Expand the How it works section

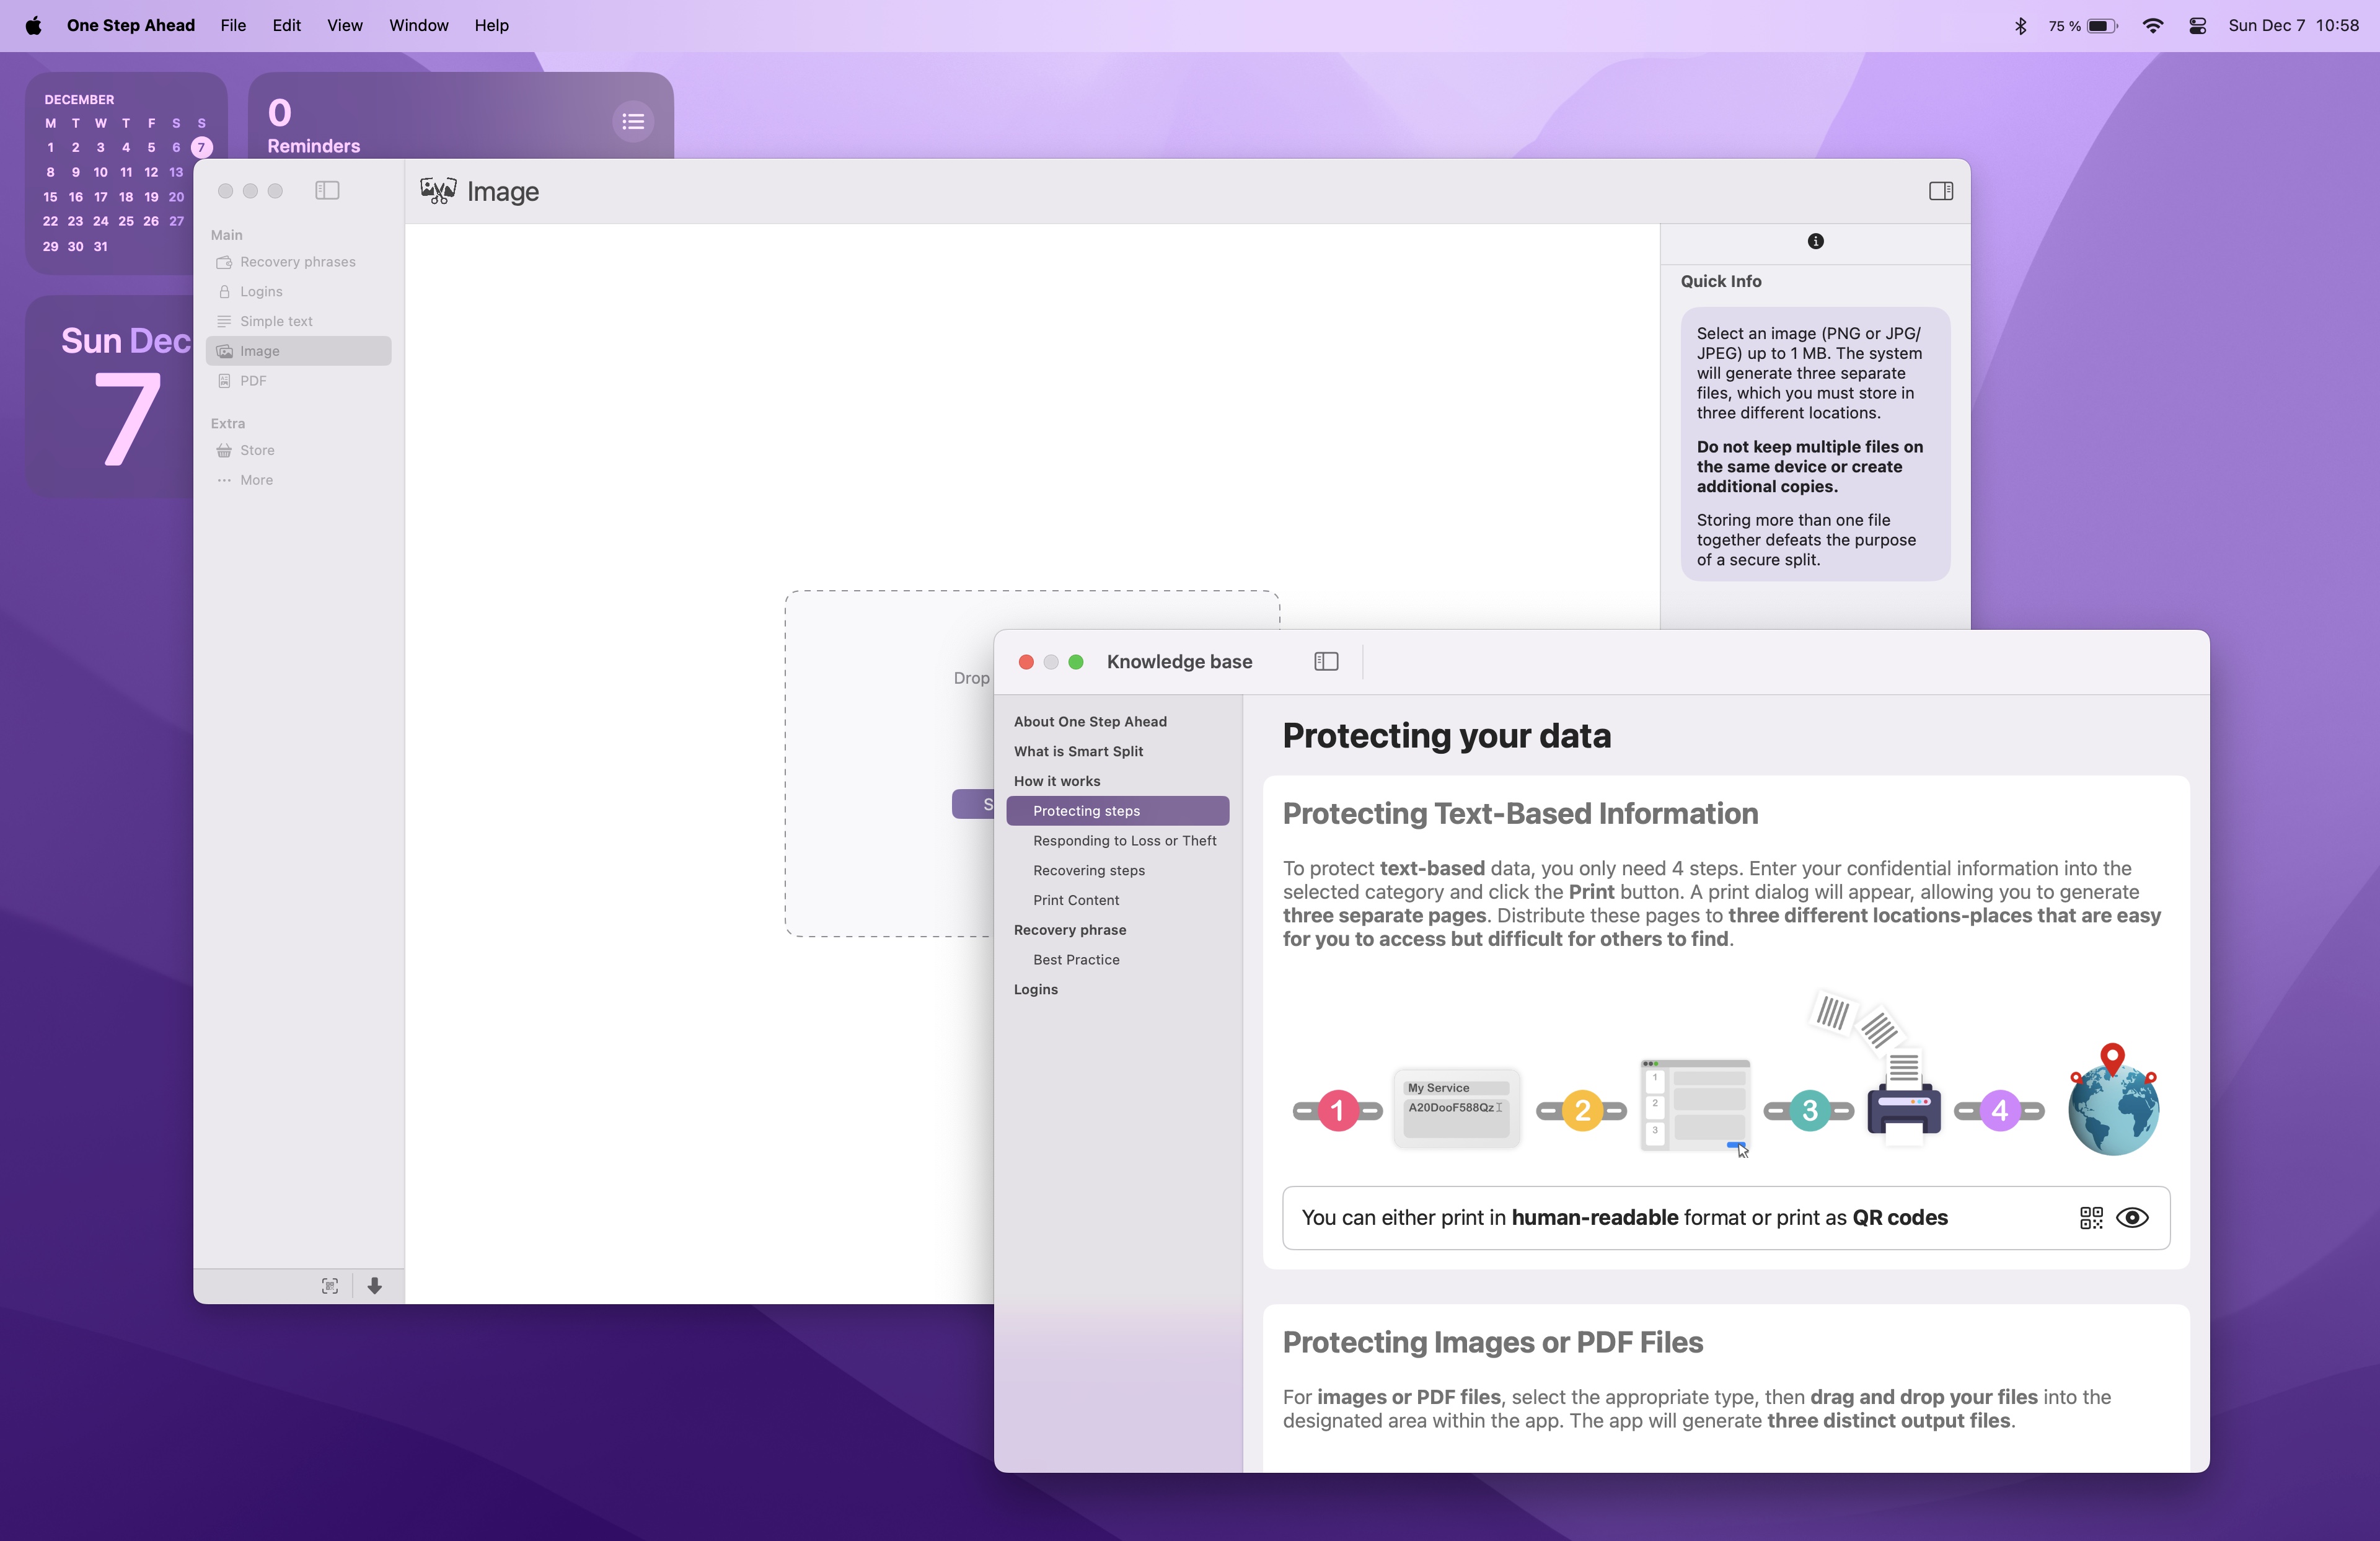(1057, 781)
